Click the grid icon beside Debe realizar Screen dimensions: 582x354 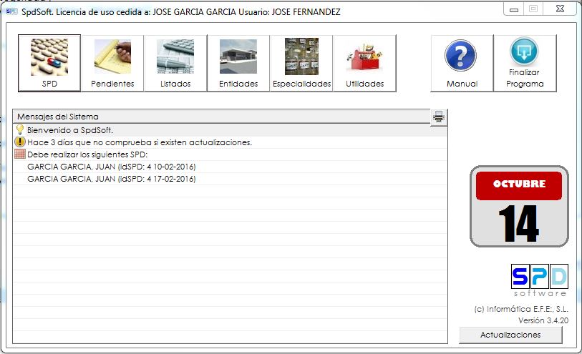click(19, 154)
